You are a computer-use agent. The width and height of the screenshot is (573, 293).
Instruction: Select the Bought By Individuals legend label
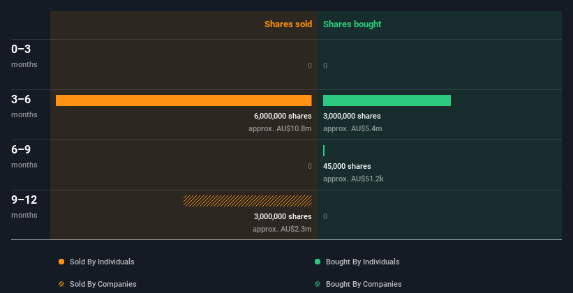click(x=362, y=262)
